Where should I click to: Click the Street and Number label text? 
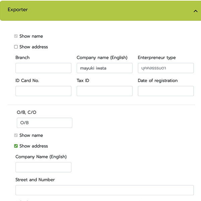(35, 180)
